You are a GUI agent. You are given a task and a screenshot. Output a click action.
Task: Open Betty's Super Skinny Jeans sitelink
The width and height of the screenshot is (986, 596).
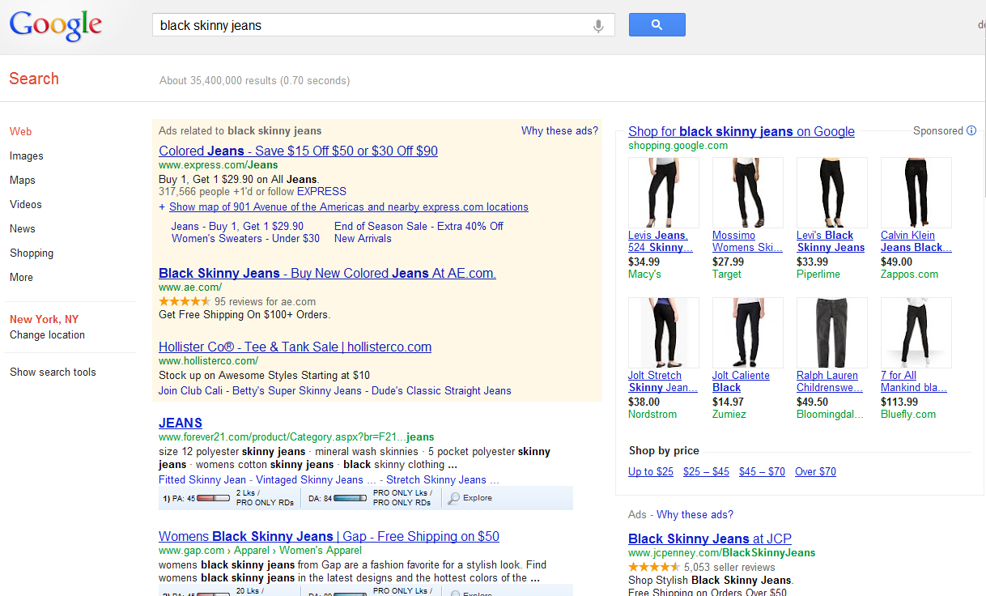pyautogui.click(x=297, y=390)
